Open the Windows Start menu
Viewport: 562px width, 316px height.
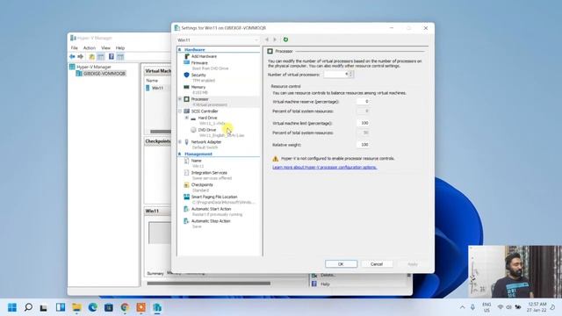click(x=12, y=307)
